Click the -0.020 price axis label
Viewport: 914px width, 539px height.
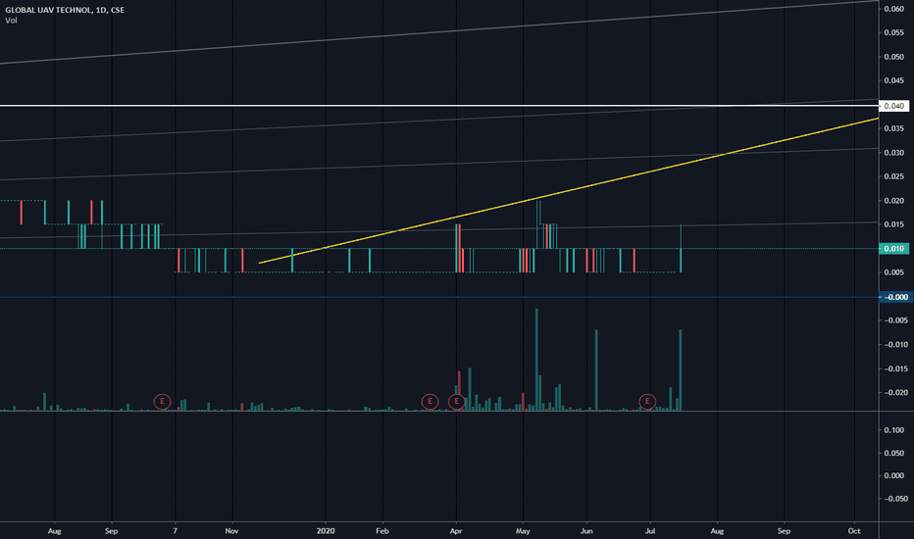(895, 393)
